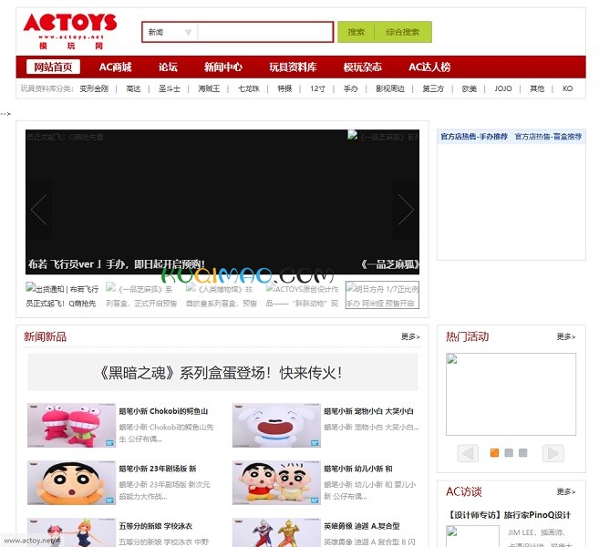The image size is (599, 547).
Task: Open the 论坛 menu item
Action: 168,67
